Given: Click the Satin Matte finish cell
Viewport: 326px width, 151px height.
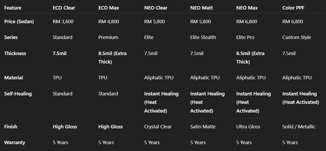Looking at the screenshot, I should tap(203, 127).
